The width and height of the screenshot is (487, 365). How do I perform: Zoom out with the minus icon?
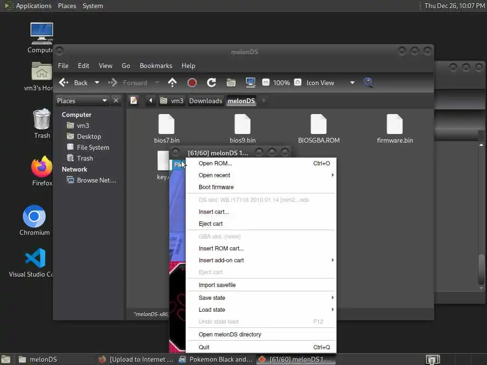265,82
